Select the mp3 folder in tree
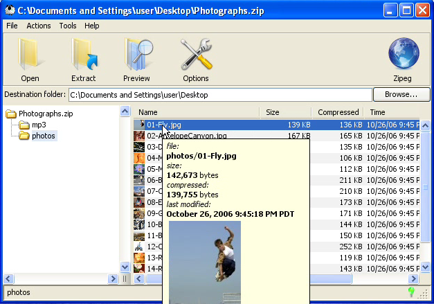 pos(38,125)
